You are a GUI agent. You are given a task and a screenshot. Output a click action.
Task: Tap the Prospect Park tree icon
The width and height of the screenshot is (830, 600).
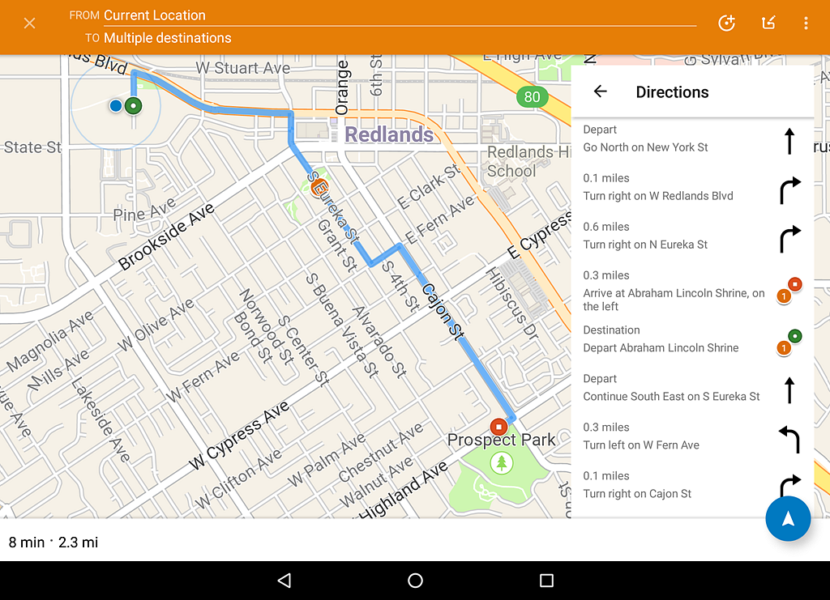point(501,463)
